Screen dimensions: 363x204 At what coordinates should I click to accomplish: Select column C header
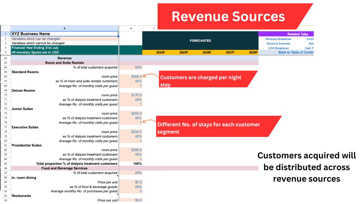[154, 28]
